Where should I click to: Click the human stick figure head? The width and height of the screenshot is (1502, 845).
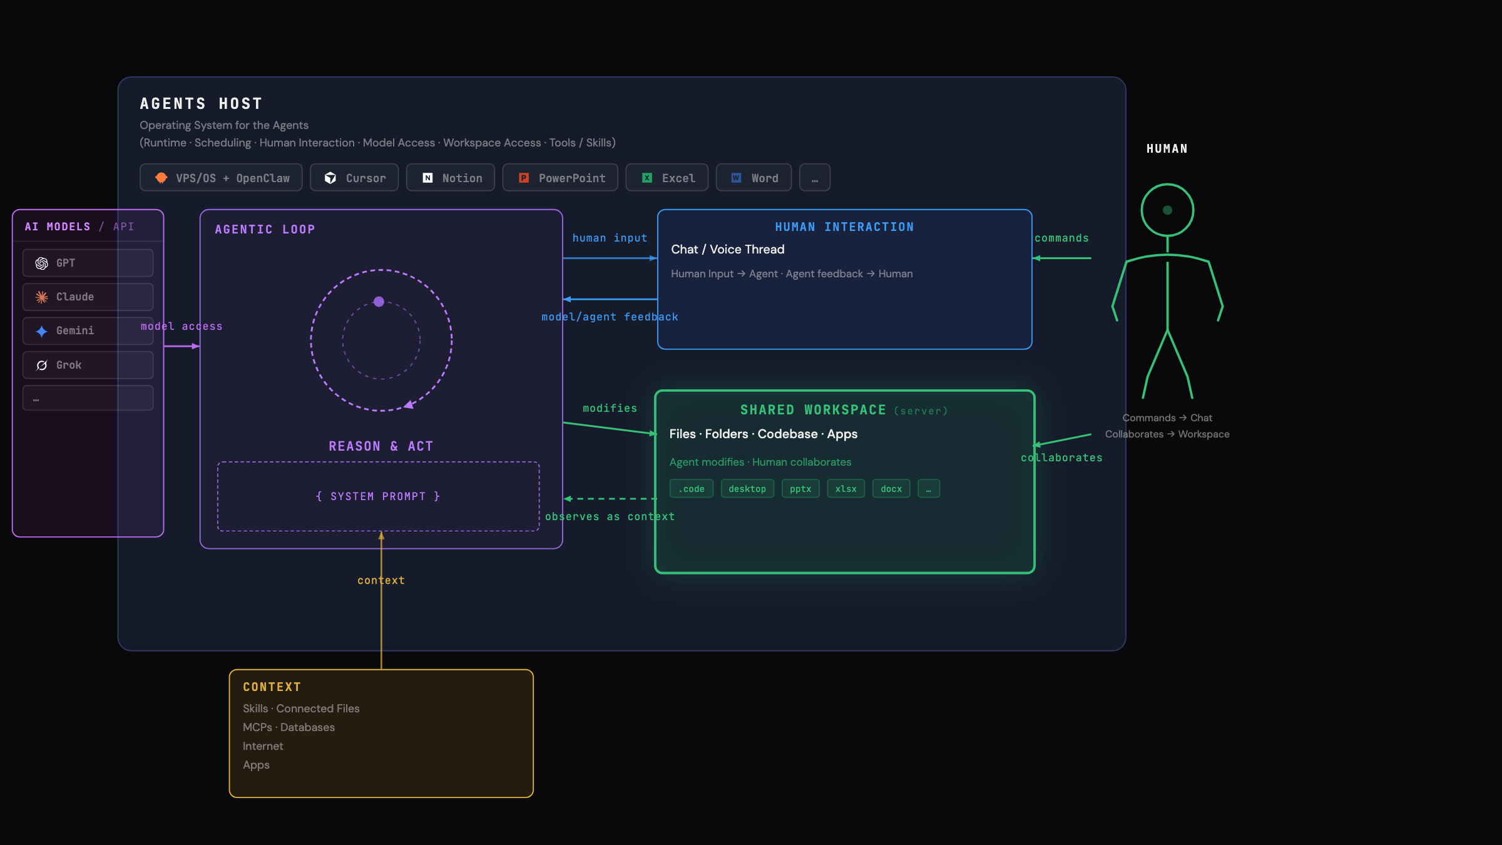pyautogui.click(x=1167, y=210)
